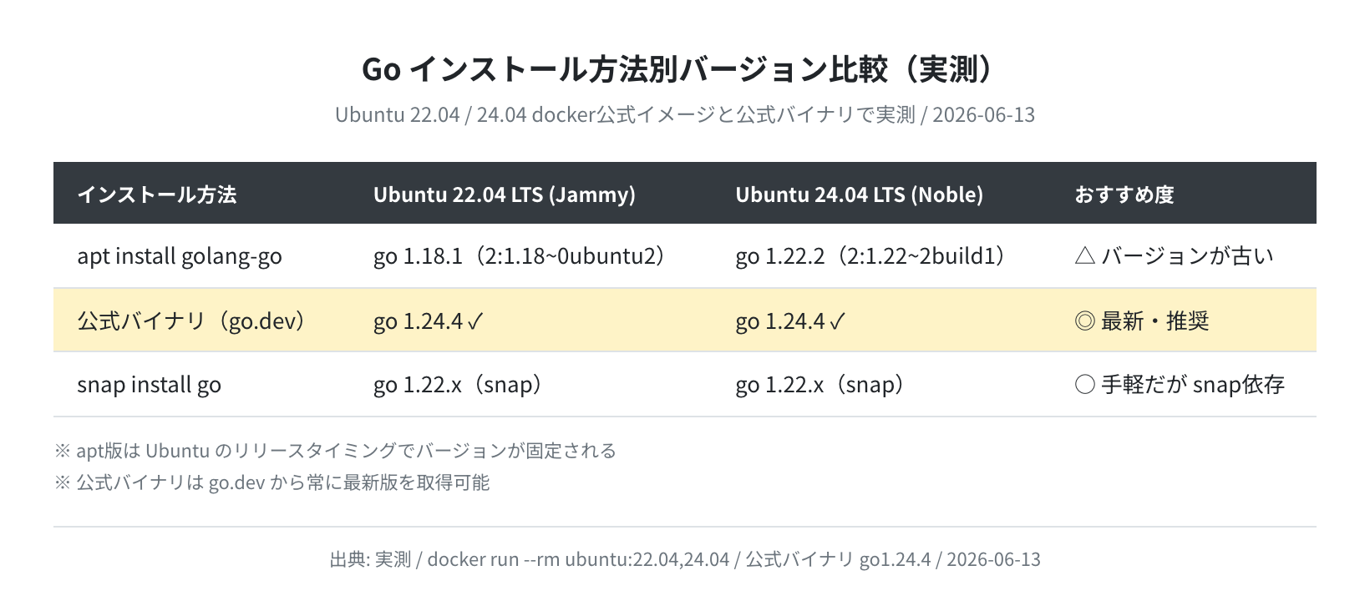Click the circle symbol beside 手軽だが snap依存
The width and height of the screenshot is (1370, 606).
coord(1084,385)
